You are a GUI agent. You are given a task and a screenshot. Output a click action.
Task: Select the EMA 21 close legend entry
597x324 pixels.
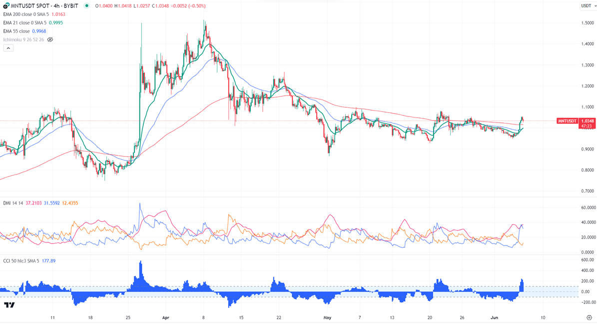(x=24, y=23)
